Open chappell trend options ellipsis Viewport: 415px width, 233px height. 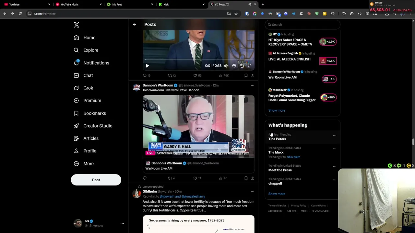pyautogui.click(x=335, y=180)
